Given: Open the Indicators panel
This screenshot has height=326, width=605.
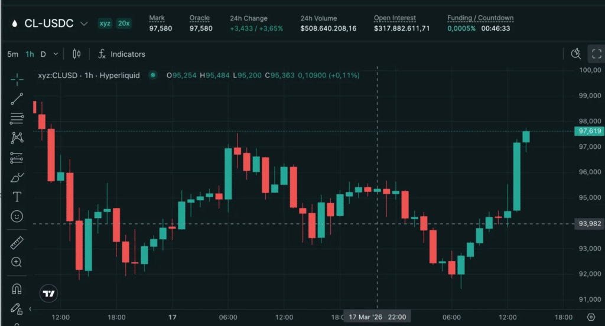Looking at the screenshot, I should (122, 54).
